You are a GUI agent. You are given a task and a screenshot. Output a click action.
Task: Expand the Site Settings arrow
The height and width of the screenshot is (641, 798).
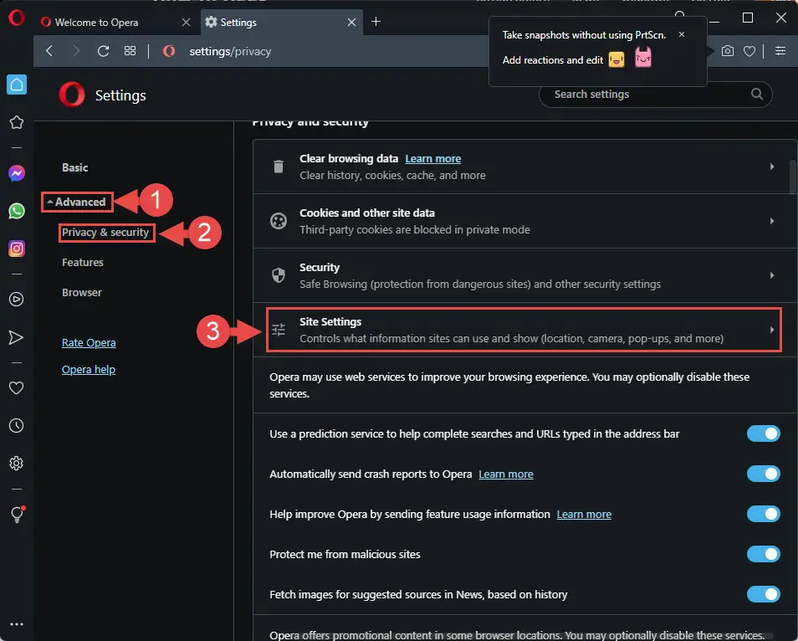click(x=772, y=330)
